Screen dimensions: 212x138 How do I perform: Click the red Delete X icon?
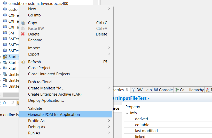[23, 34]
